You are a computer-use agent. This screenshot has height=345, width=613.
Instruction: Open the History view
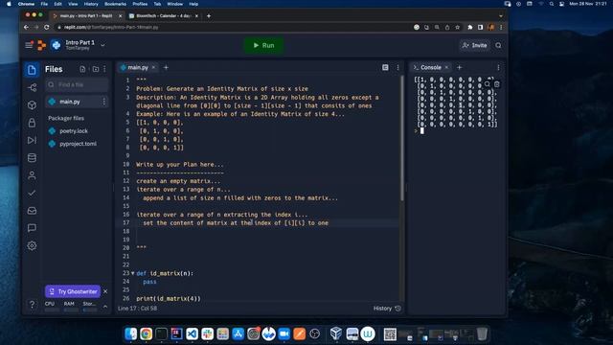coord(387,309)
